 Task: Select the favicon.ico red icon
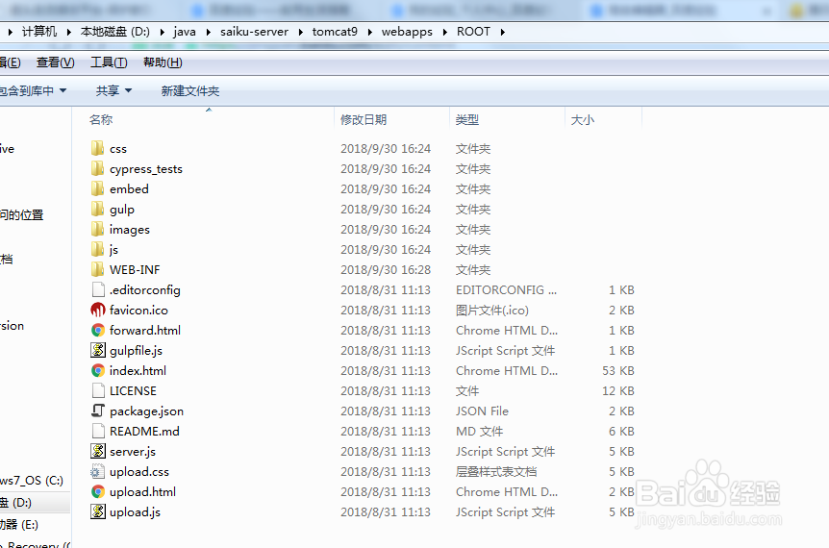click(98, 311)
